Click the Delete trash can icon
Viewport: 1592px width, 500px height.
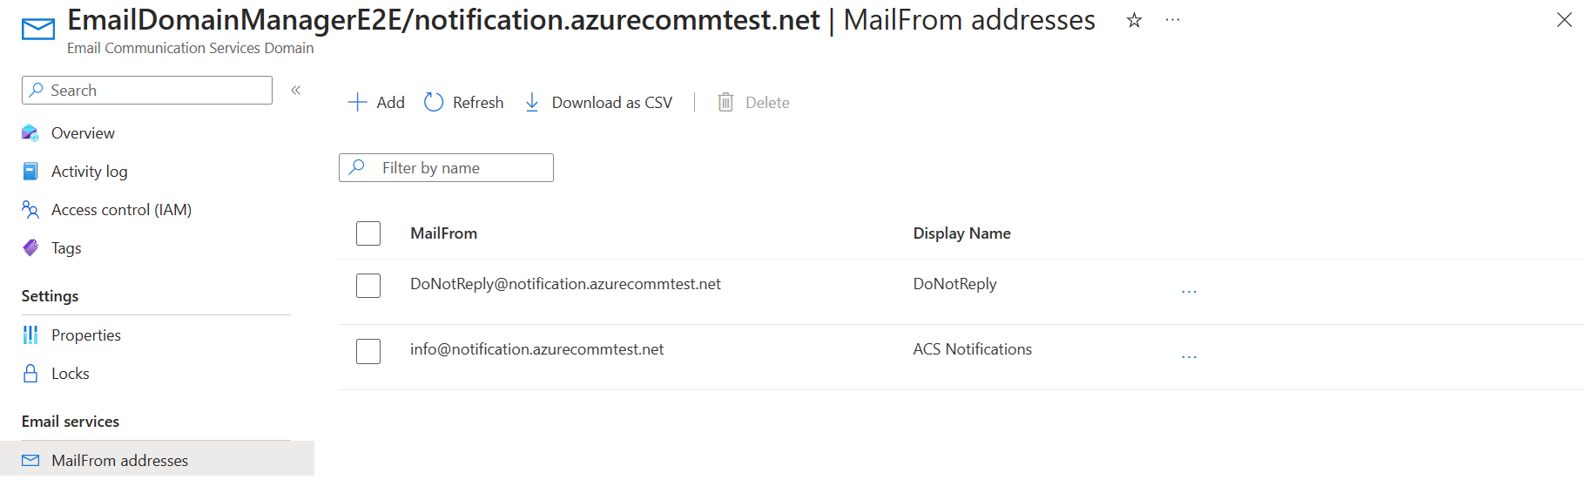(725, 103)
